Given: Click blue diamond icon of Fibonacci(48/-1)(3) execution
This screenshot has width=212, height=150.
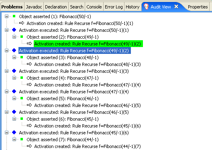Looking at the screenshot, I should coord(14,71).
